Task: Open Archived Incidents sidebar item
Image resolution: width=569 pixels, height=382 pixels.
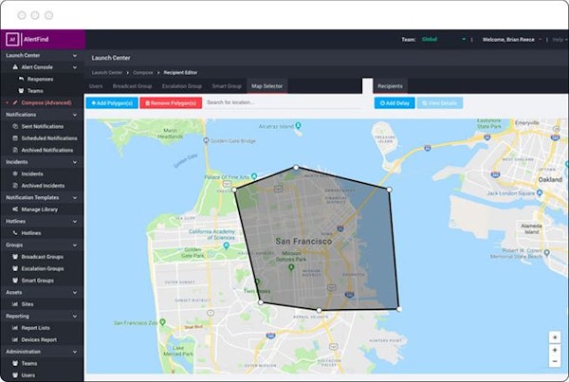Action: pyautogui.click(x=43, y=186)
